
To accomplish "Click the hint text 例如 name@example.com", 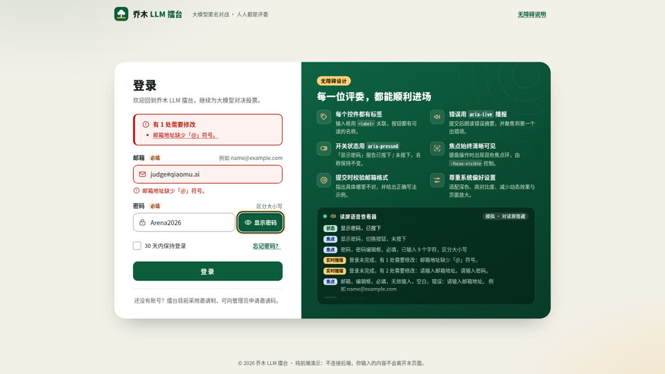I will [x=251, y=158].
